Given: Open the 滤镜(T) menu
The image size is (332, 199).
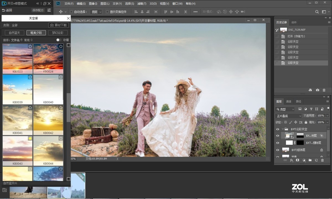Looking at the screenshot, I should point(142,4).
